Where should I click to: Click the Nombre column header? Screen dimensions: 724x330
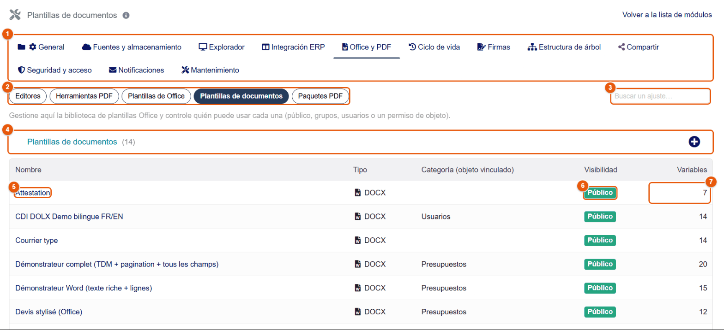[x=28, y=170]
